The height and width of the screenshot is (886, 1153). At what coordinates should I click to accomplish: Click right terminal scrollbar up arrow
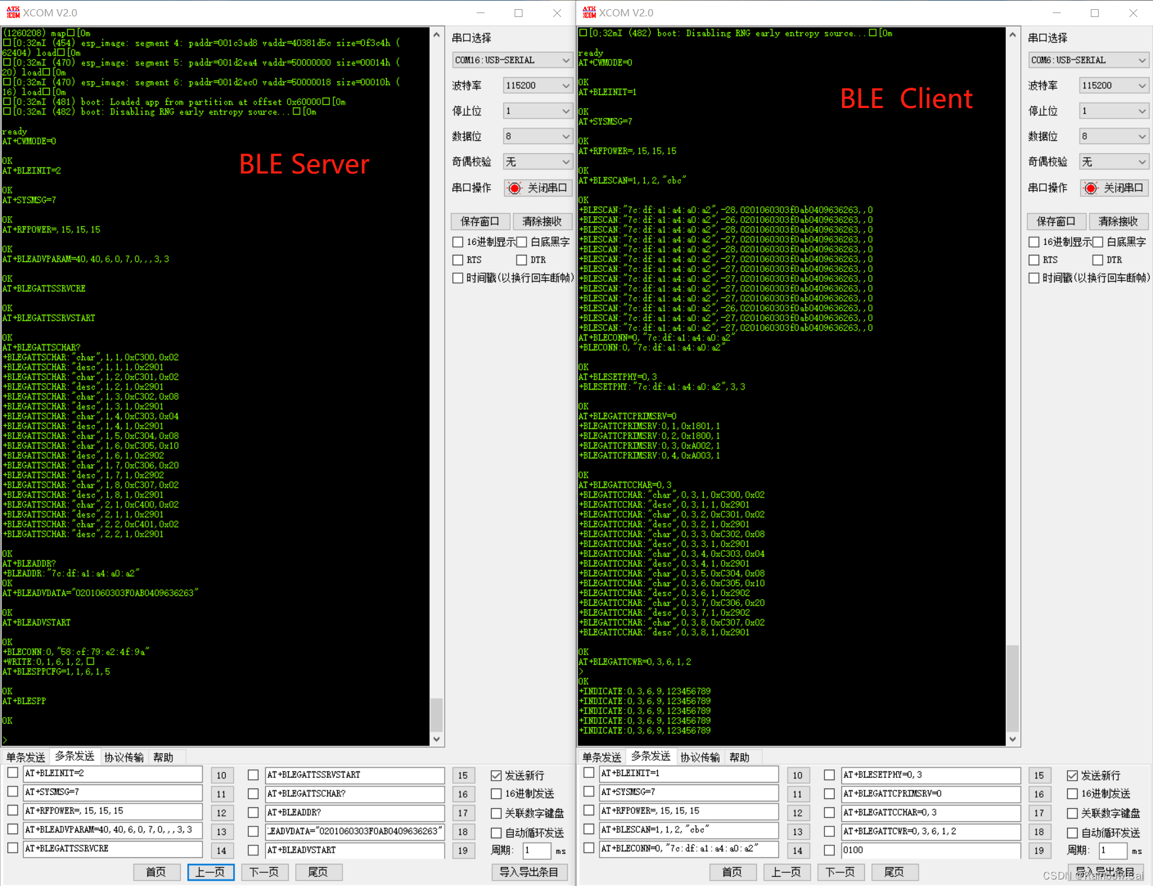click(1013, 35)
